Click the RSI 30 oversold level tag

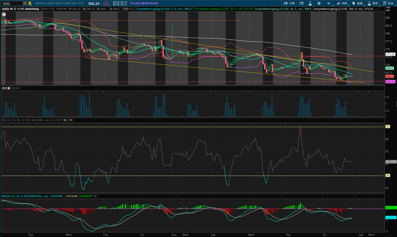point(388,175)
